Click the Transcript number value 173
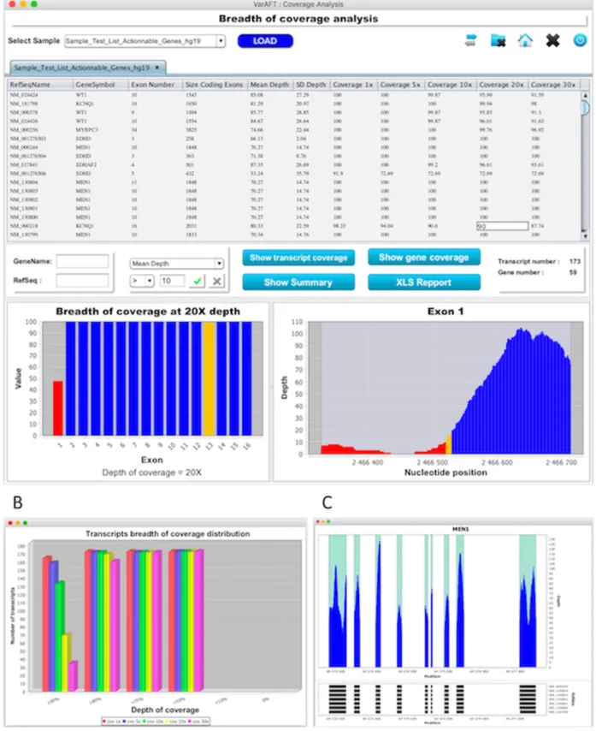Viewport: 596px width, 731px height. (575, 262)
